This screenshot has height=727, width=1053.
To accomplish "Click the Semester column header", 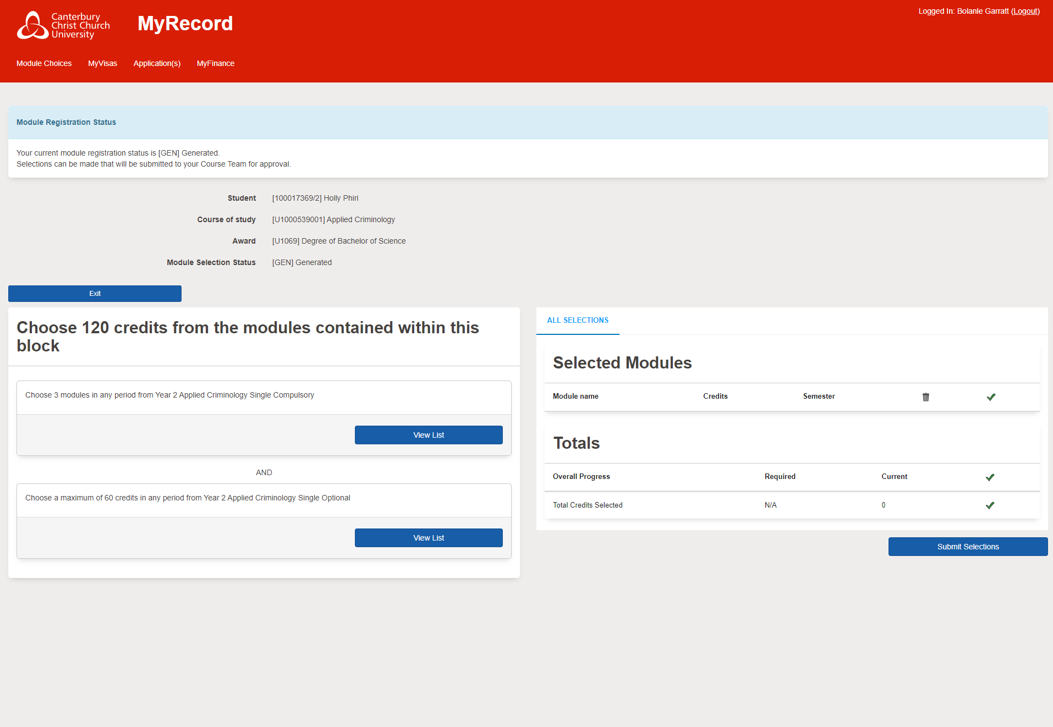I will pyautogui.click(x=819, y=396).
